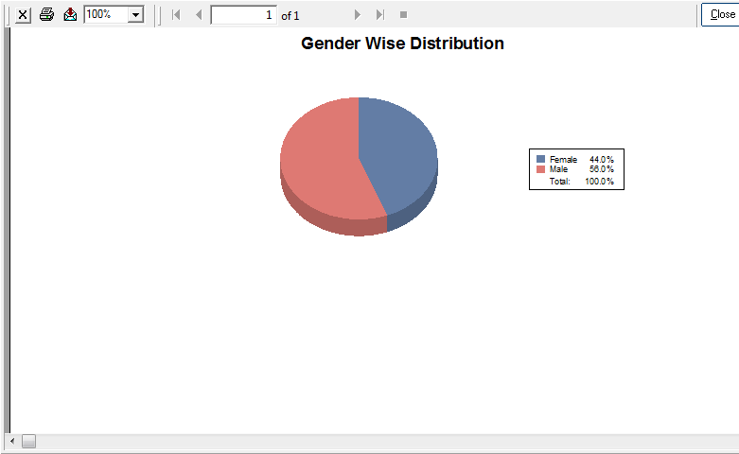Click the red Male legend swatch

tap(540, 169)
